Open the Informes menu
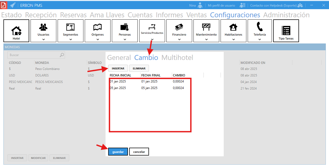 [x=169, y=15]
